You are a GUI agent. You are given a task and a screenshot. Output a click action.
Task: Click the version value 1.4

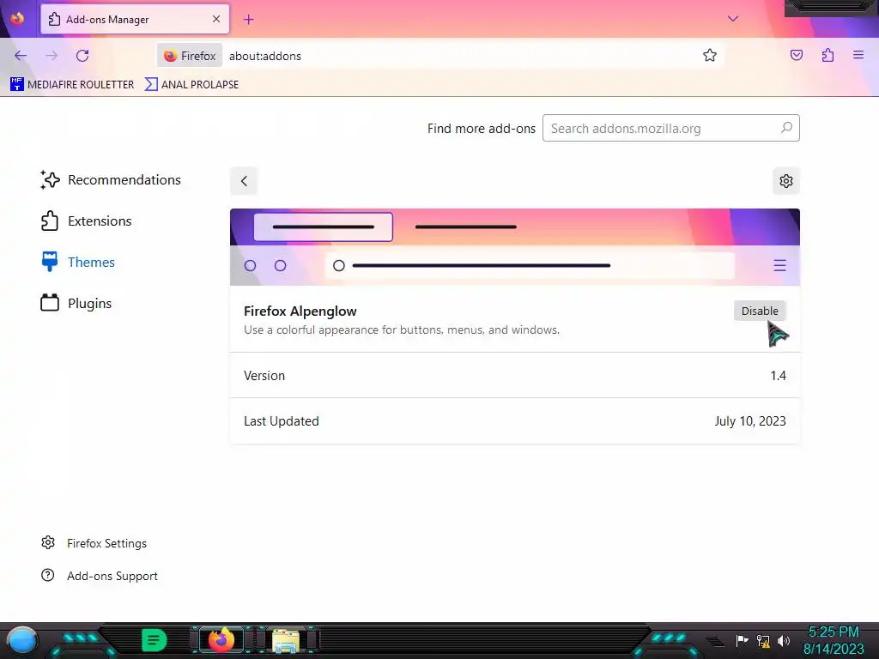[778, 376]
